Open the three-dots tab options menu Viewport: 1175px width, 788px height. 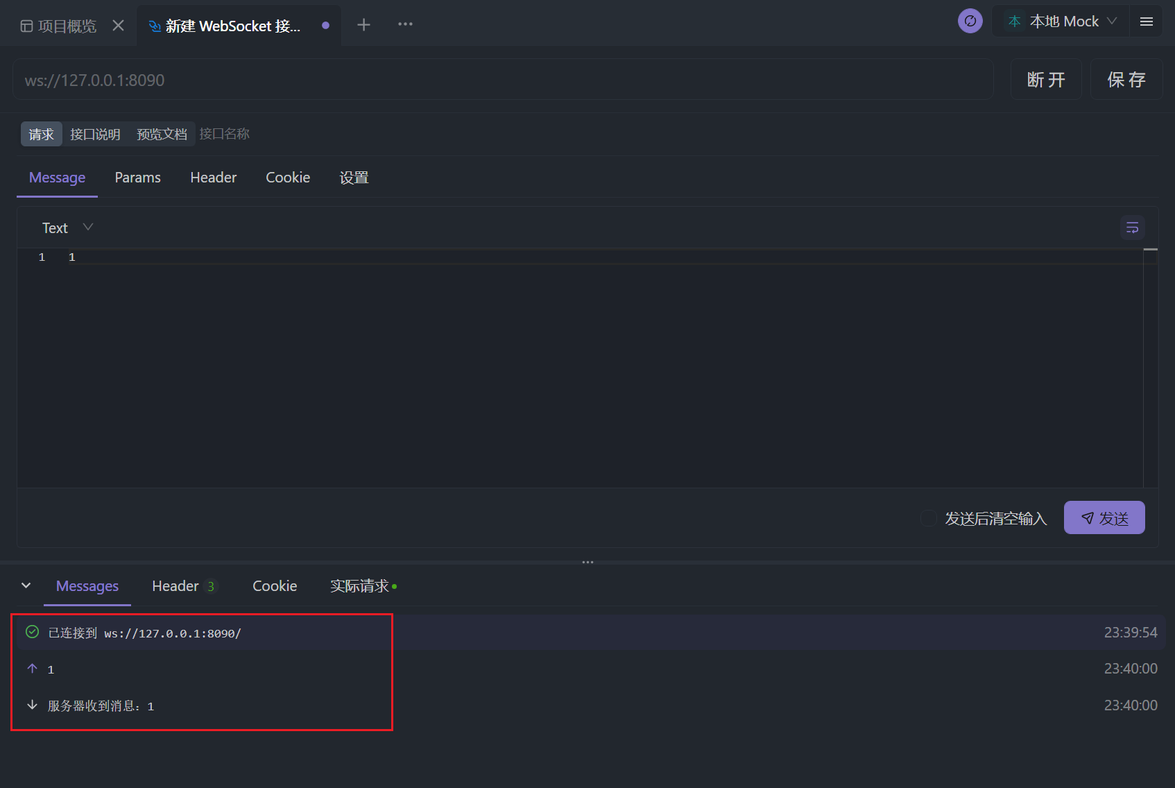pos(405,24)
